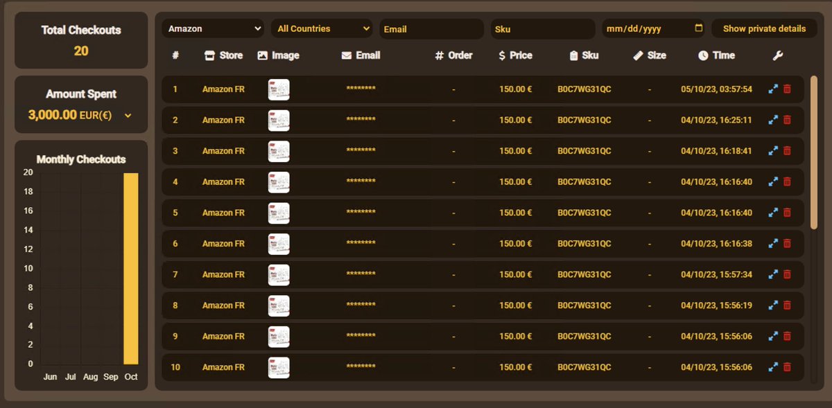Expand details for the 15:57:34 checkout
The height and width of the screenshot is (408, 832).
773,274
